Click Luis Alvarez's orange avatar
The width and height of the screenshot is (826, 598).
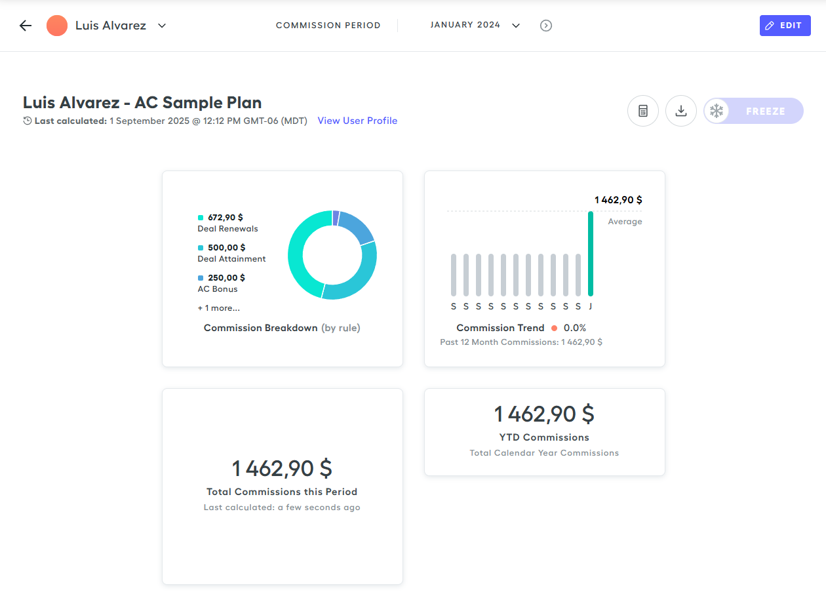coord(57,26)
